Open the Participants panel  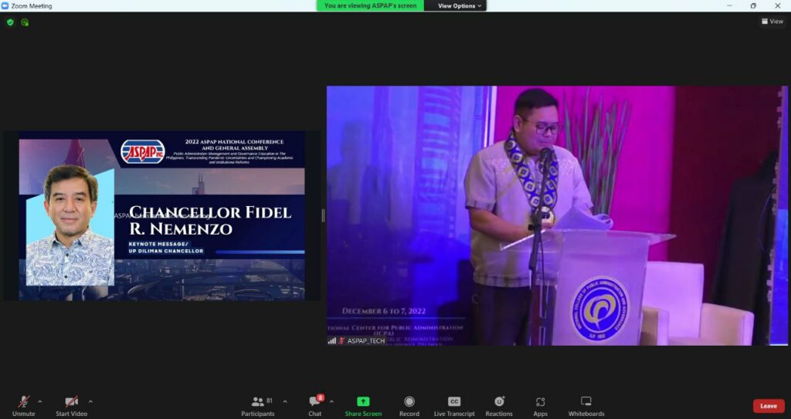pyautogui.click(x=257, y=405)
